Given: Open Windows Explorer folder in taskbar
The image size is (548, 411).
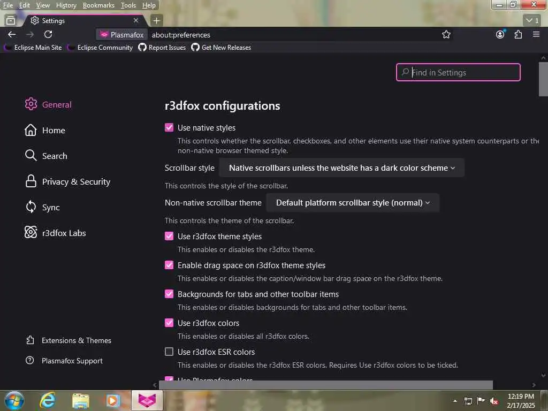Looking at the screenshot, I should coord(81,400).
